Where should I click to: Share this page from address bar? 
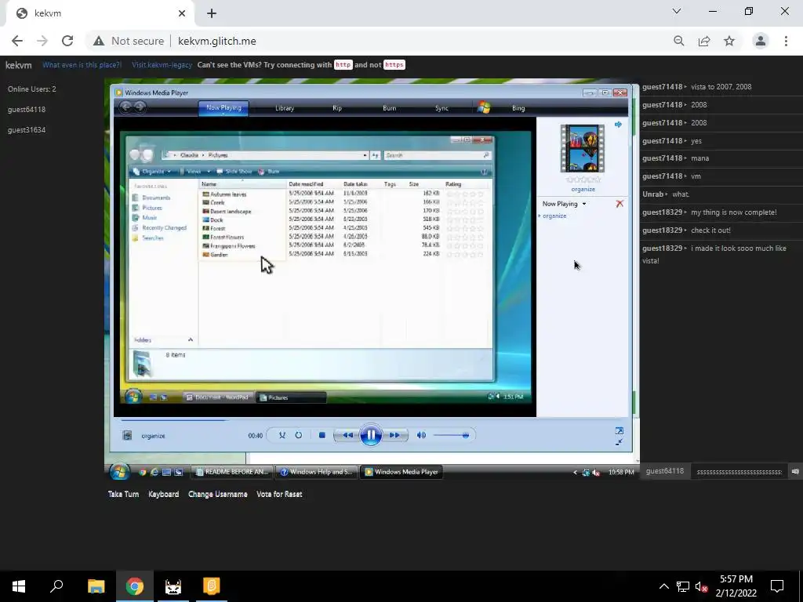point(704,41)
